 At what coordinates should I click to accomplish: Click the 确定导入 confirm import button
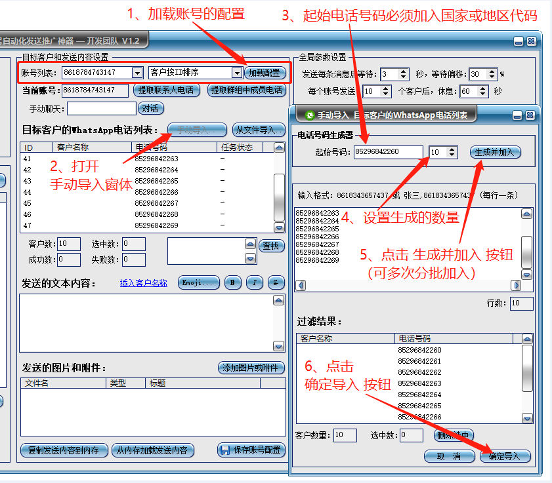(505, 456)
